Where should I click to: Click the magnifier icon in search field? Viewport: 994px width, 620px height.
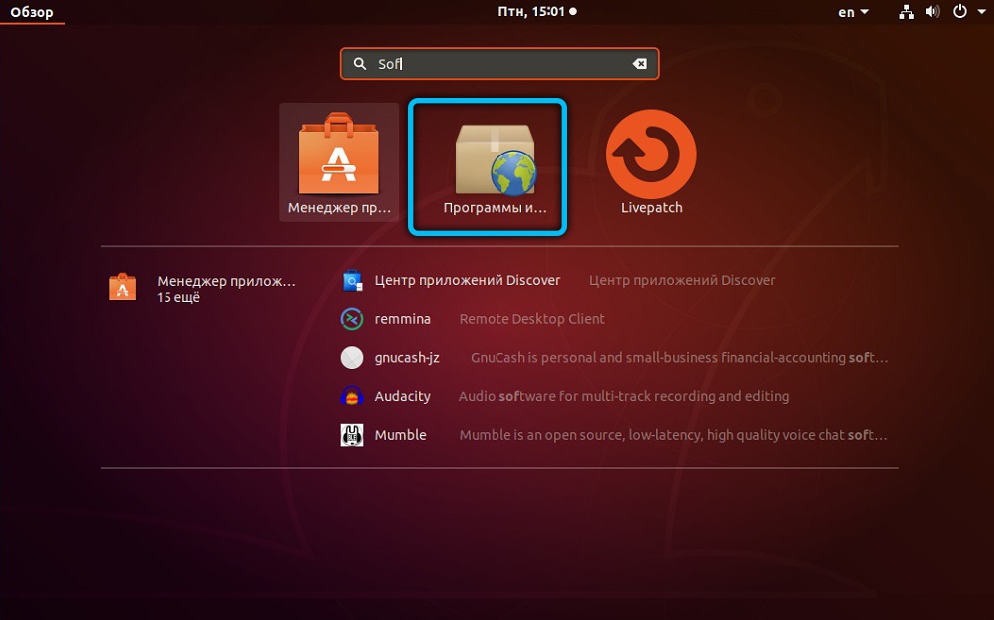tap(360, 64)
